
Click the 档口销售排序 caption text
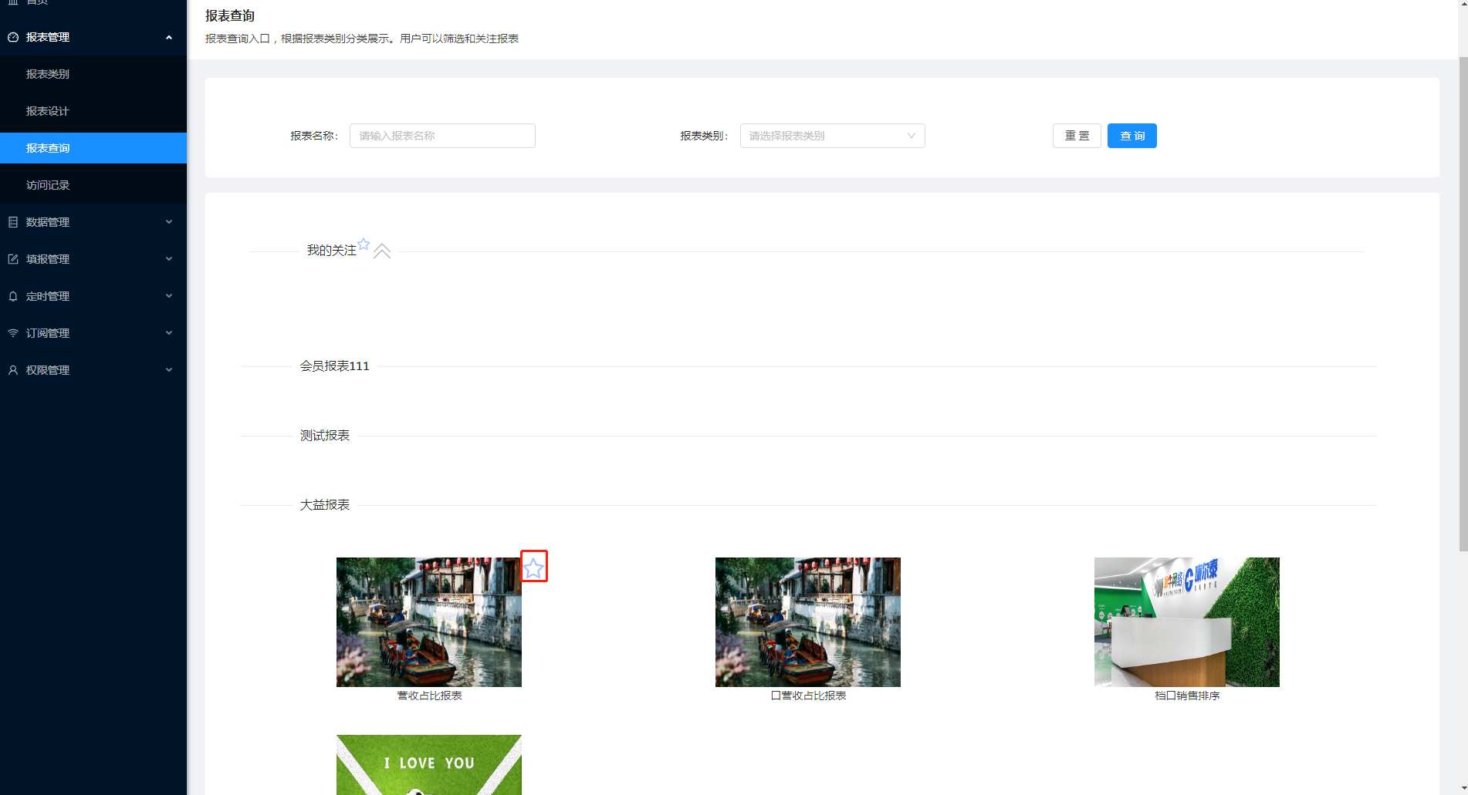1187,696
